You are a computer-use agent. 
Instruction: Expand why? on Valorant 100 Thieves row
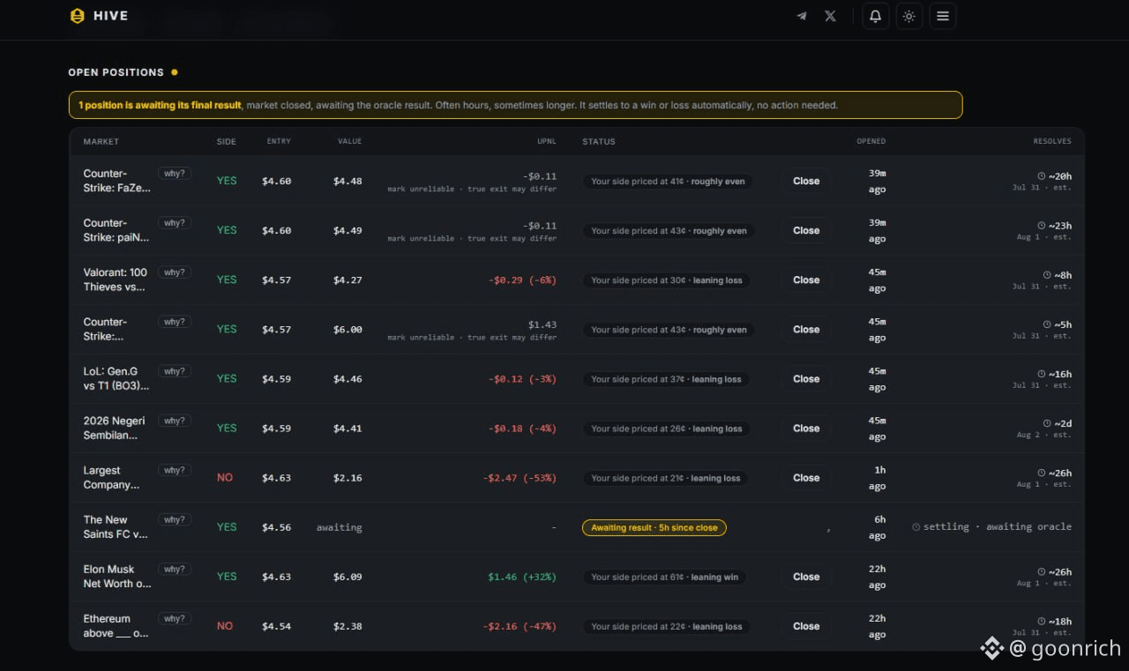click(175, 272)
